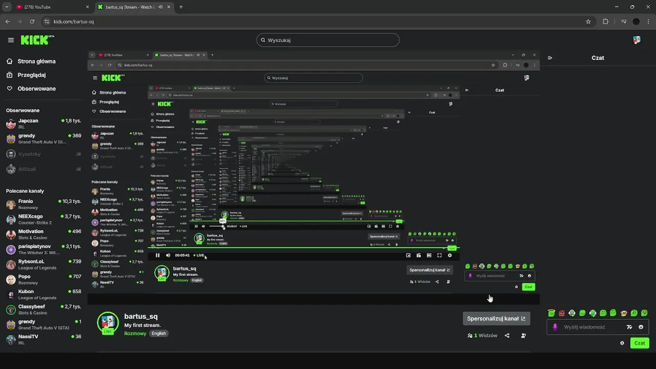Click the English language tag

159,333
